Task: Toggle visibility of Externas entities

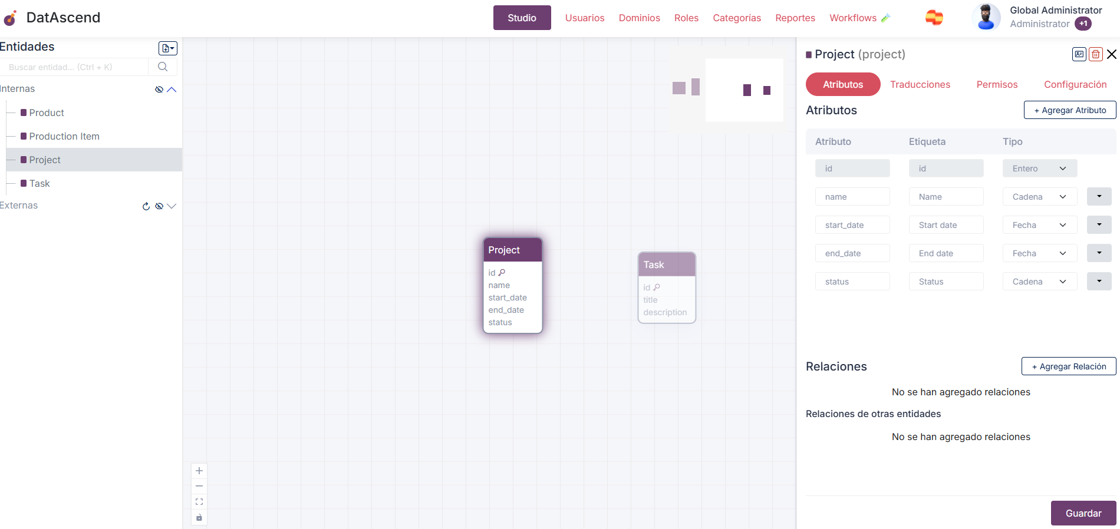Action: (x=159, y=206)
